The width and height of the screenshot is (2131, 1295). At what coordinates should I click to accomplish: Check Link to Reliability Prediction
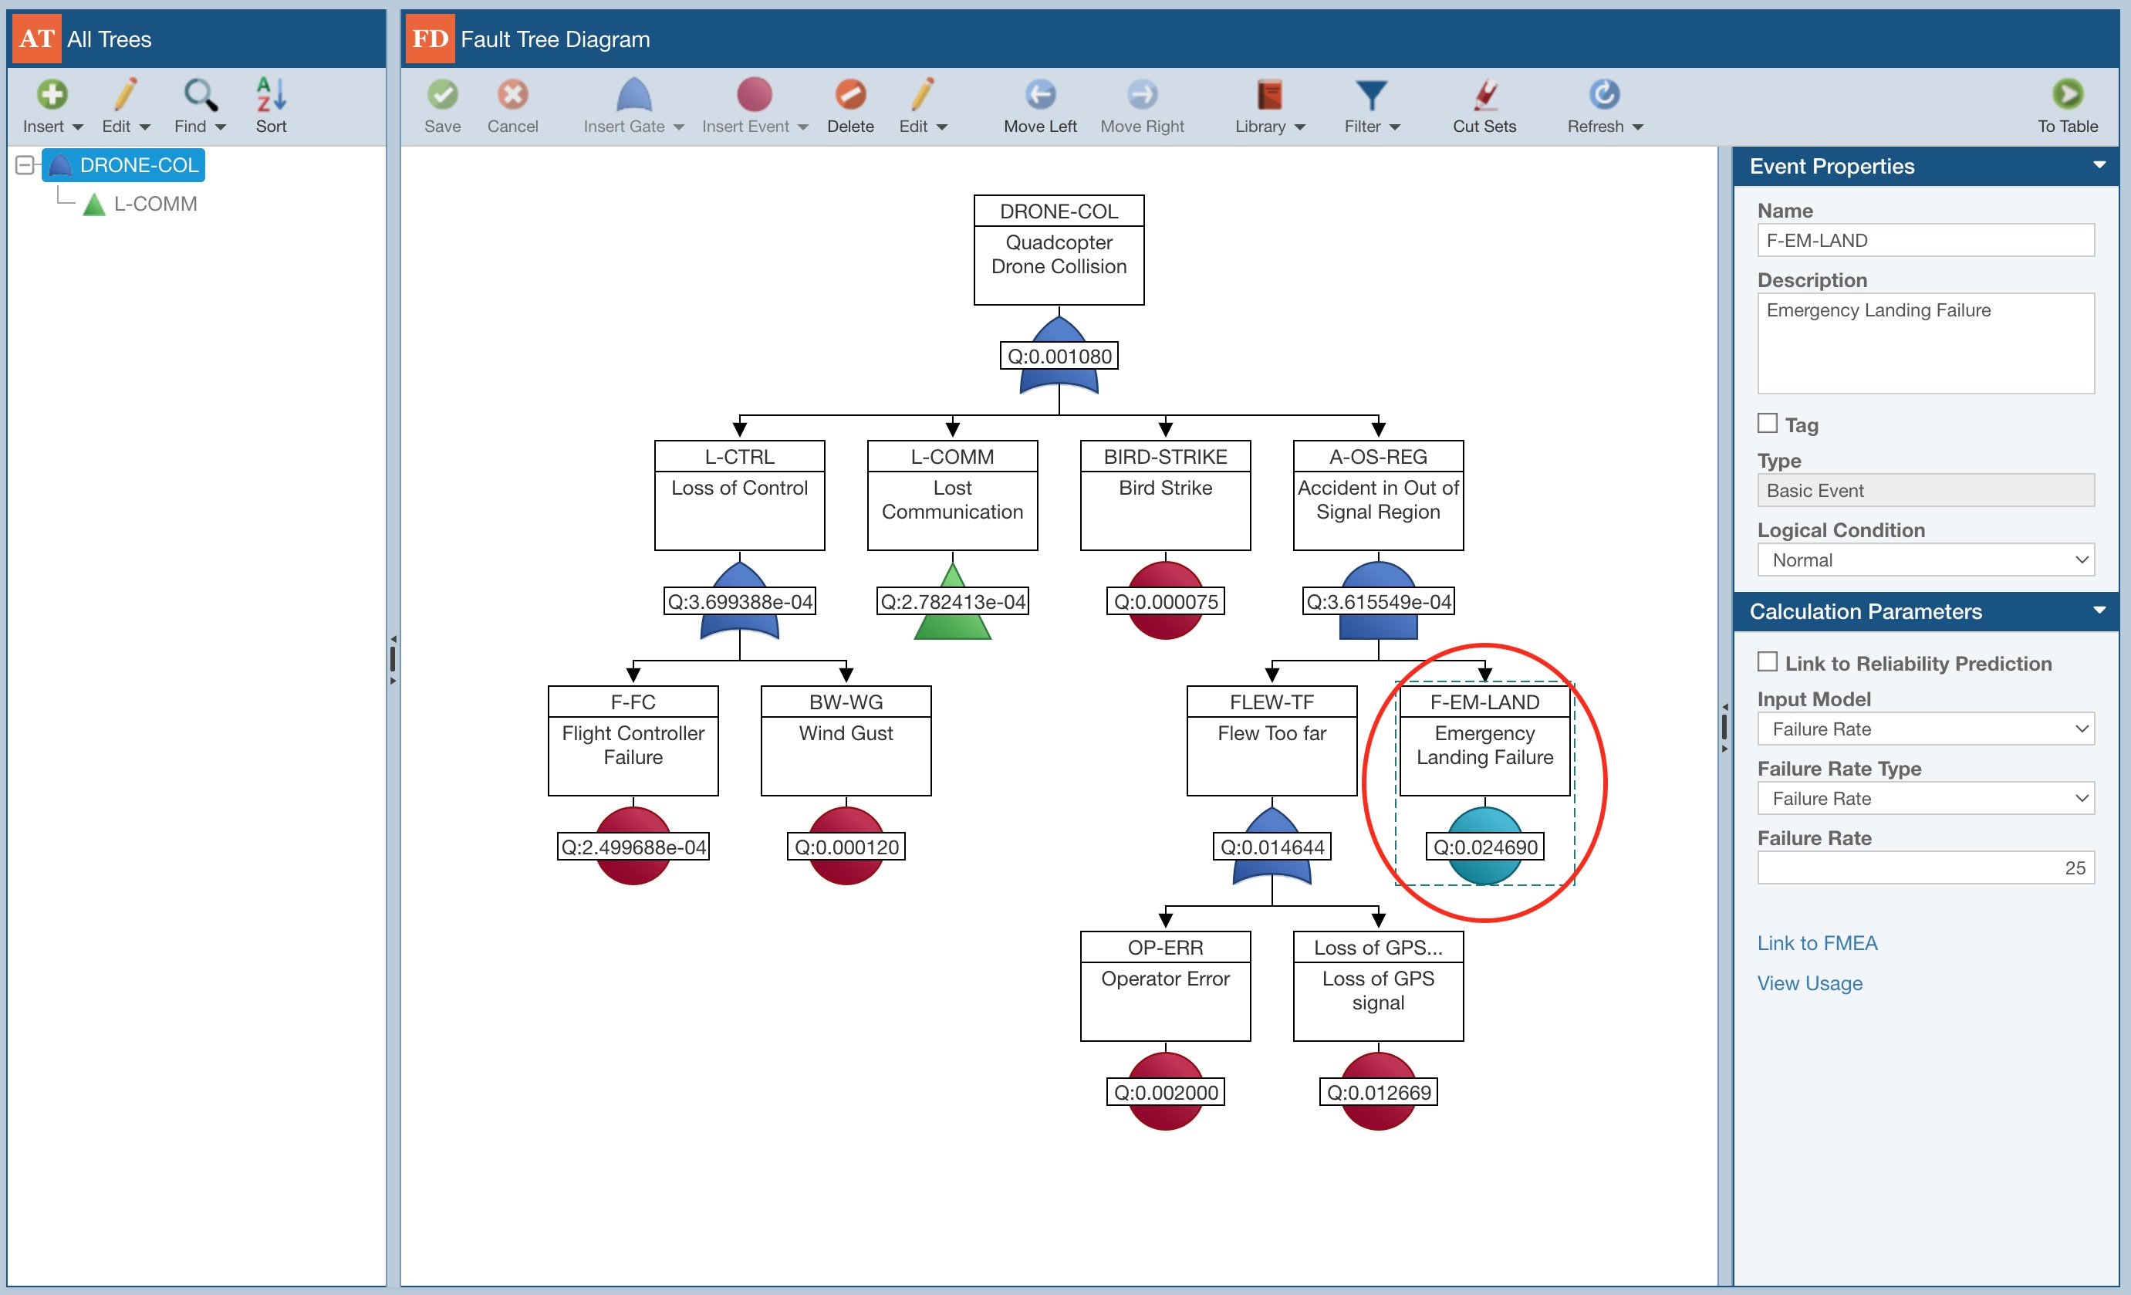[1768, 661]
